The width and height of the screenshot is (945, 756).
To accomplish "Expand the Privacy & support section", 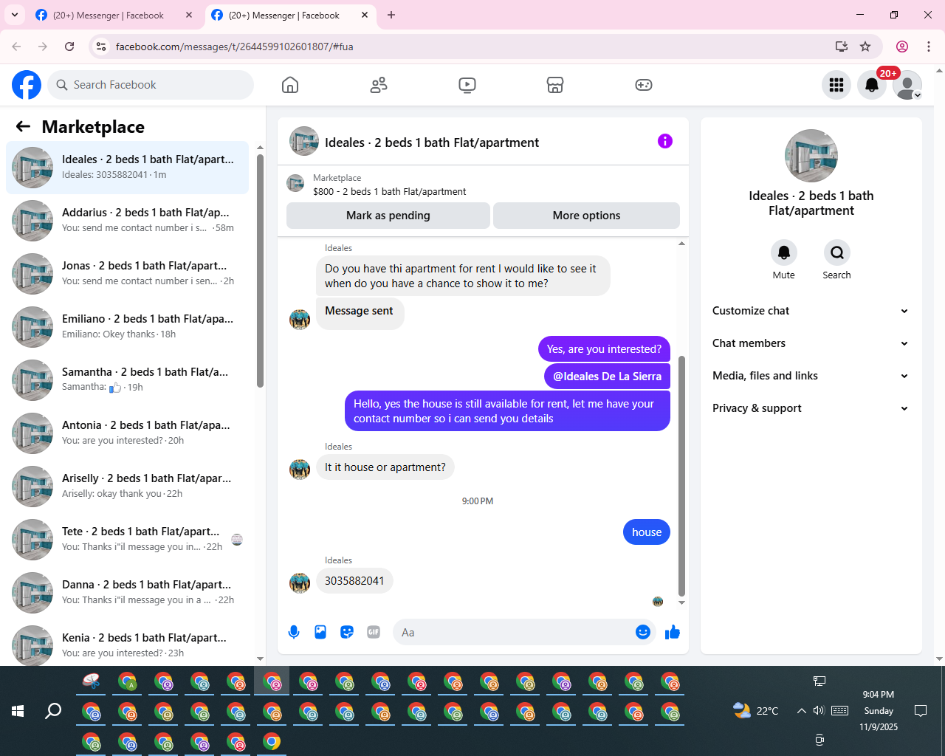I will point(811,408).
